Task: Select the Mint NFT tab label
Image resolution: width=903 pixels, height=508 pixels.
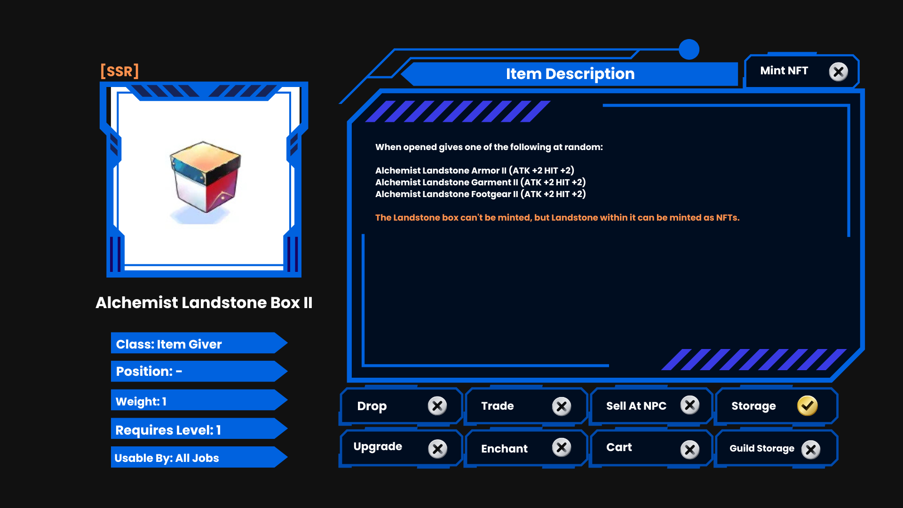Action: click(x=784, y=71)
